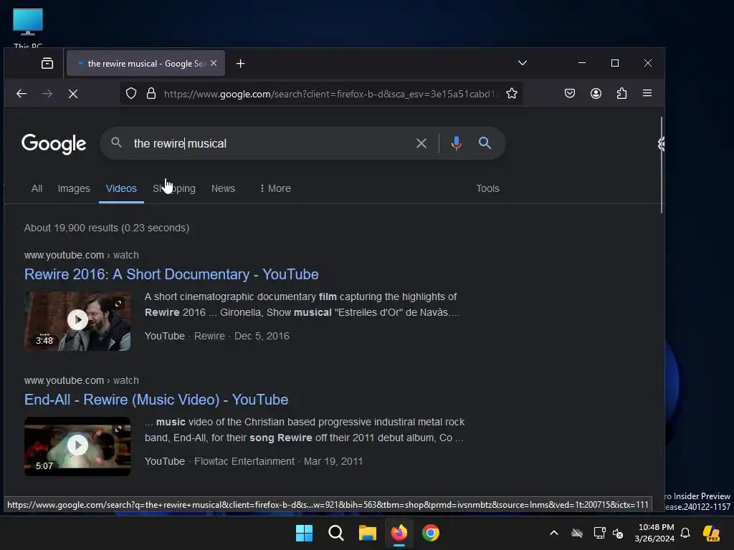The height and width of the screenshot is (550, 734).
Task: Go to the Google homepage logo
Action: (54, 143)
